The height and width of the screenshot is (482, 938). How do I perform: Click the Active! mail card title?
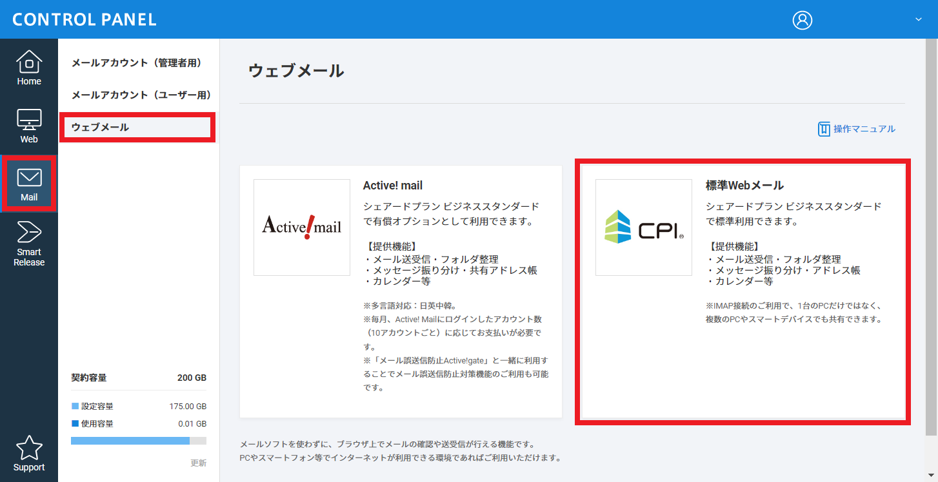393,186
